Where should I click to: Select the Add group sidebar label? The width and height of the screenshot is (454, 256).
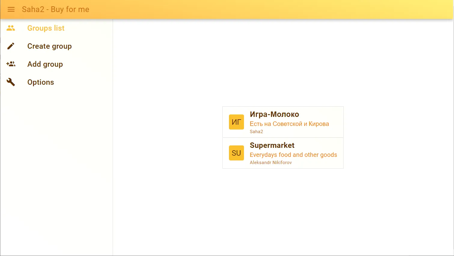(x=45, y=64)
